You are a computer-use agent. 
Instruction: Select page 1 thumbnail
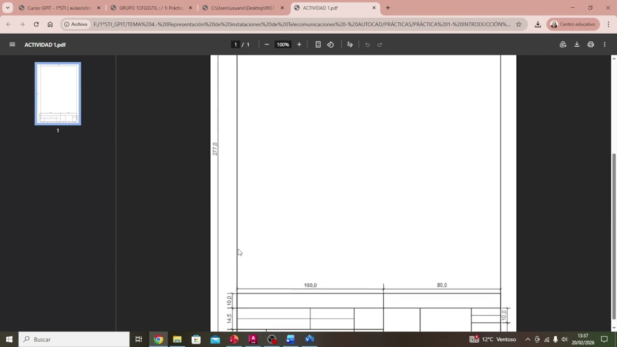[58, 93]
